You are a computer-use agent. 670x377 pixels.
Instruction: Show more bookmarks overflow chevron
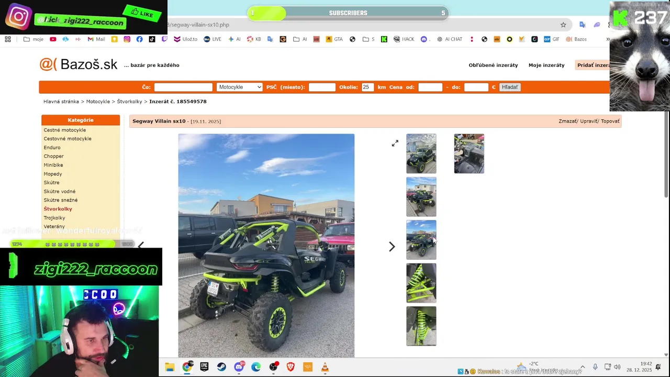pos(608,39)
